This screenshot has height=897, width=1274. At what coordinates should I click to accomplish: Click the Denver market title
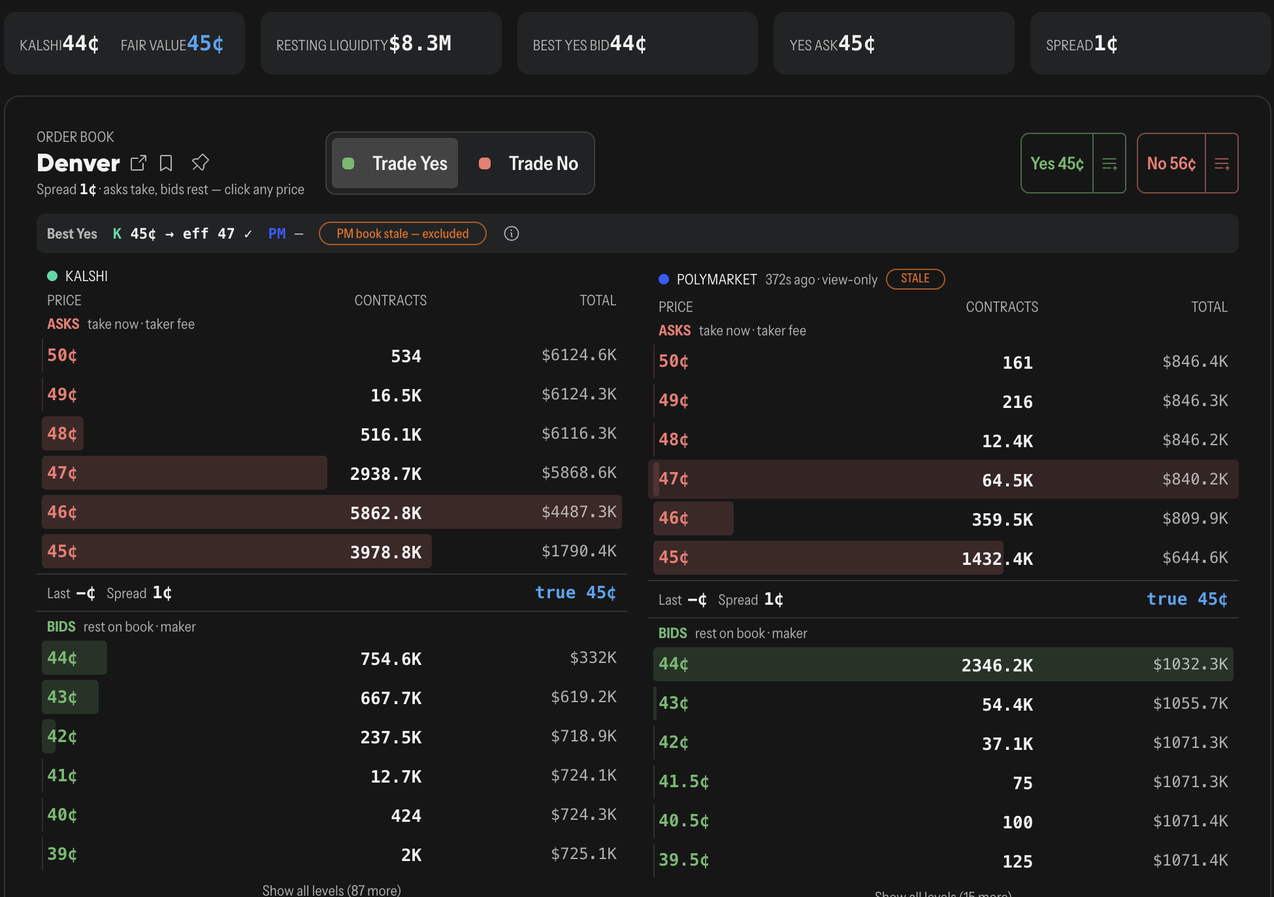coord(78,163)
